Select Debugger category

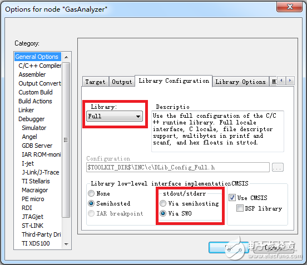pos(32,119)
